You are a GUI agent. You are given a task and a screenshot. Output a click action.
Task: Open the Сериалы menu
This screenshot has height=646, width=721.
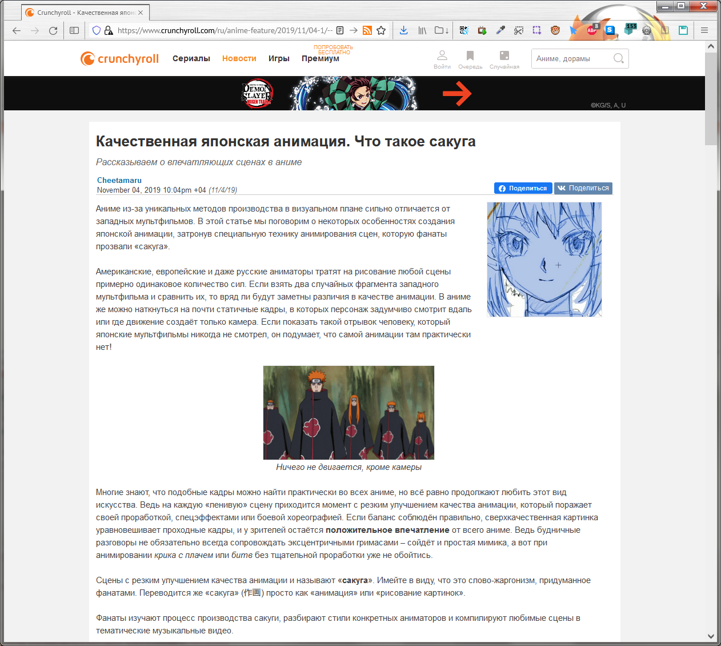[x=191, y=58]
